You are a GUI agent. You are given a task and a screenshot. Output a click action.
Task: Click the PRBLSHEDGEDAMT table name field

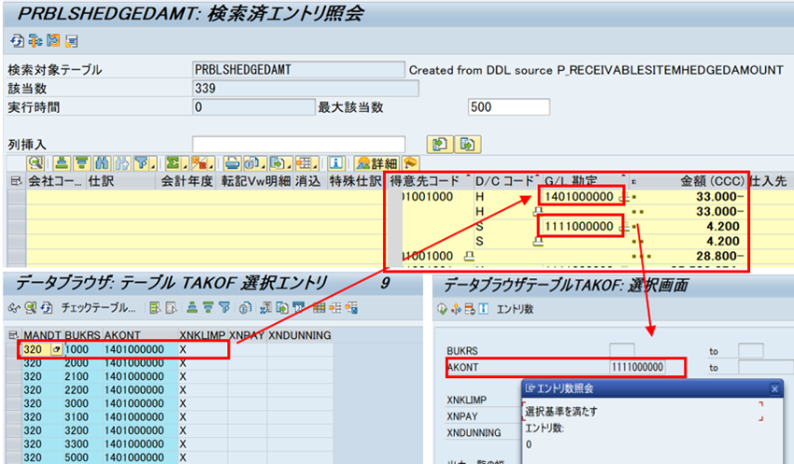click(x=298, y=69)
